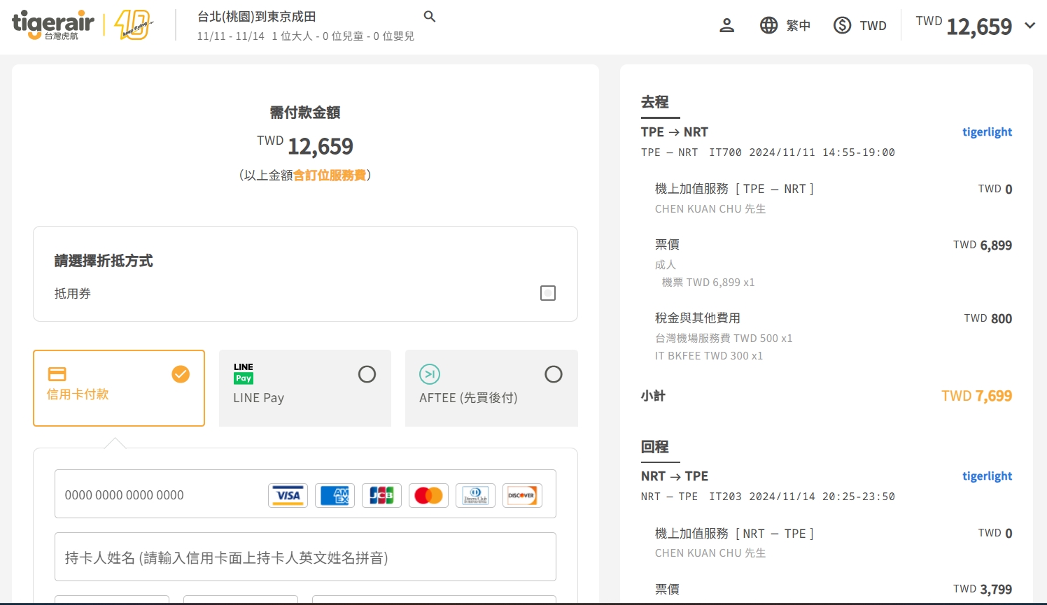Click the return flight tigerlight link

[987, 476]
